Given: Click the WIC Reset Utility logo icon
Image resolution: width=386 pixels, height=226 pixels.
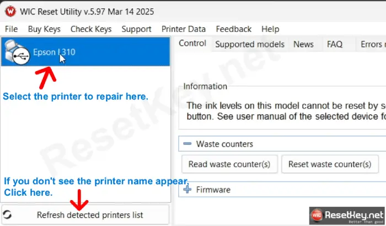Looking at the screenshot, I should tap(10, 12).
